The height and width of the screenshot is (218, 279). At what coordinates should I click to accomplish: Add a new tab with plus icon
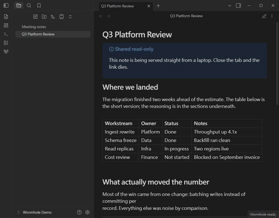(158, 6)
